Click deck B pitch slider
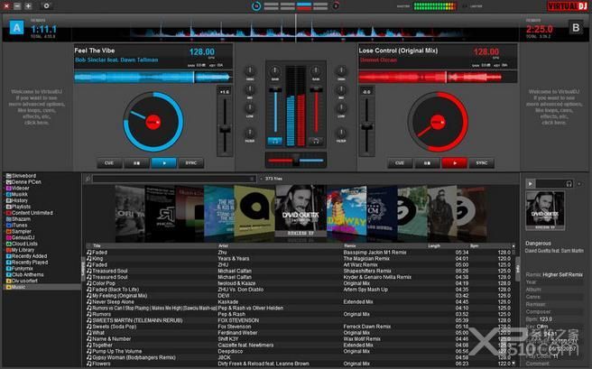Viewport: 592px width, 369px height. coord(366,126)
